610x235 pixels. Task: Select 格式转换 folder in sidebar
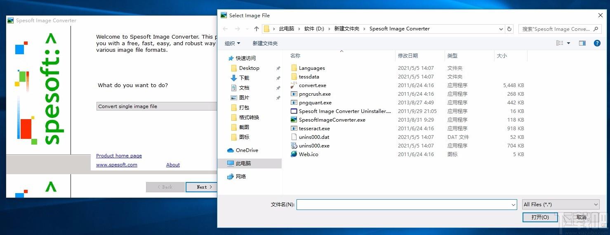click(x=249, y=117)
